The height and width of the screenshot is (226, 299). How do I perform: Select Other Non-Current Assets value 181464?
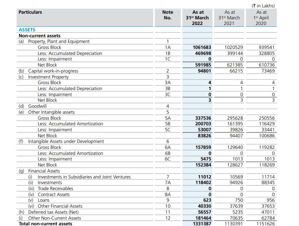203,218
